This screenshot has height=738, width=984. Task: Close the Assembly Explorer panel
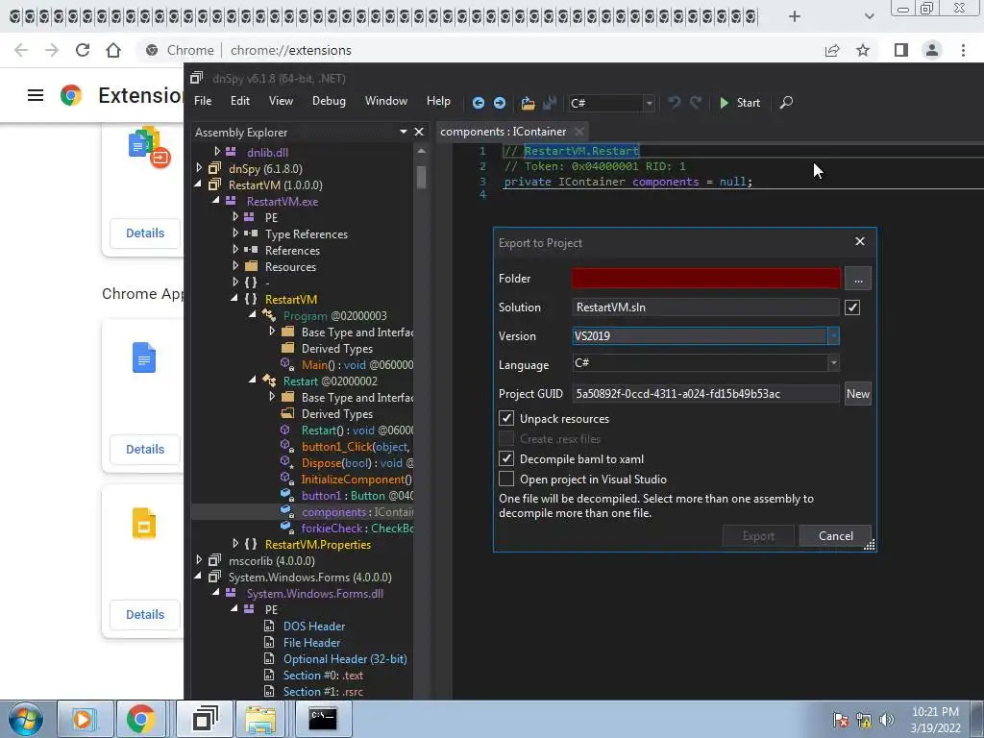(x=419, y=132)
